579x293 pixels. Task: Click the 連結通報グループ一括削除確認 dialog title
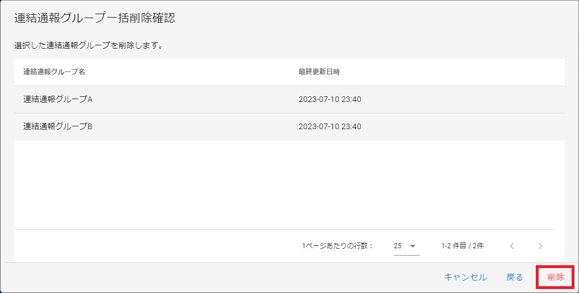(x=94, y=18)
